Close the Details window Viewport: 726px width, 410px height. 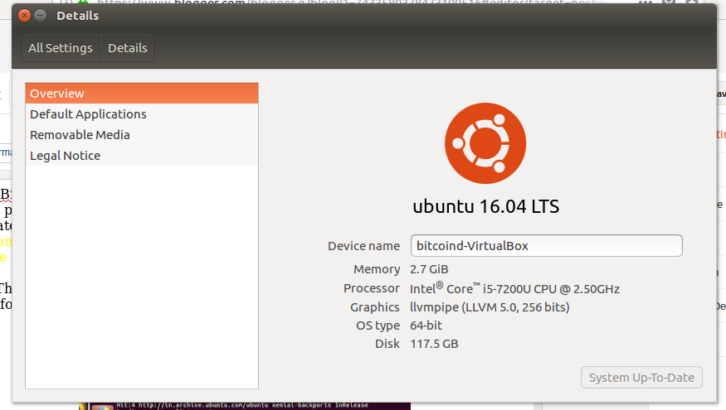click(24, 16)
